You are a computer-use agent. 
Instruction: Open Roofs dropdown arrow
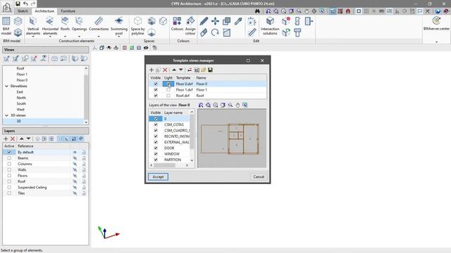coord(65,37)
